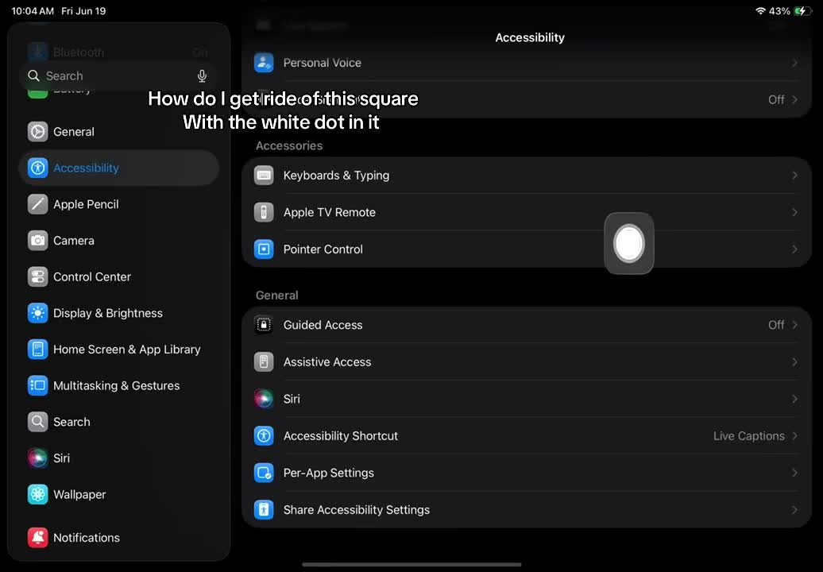
Task: Select General in the settings sidebar
Action: point(118,132)
